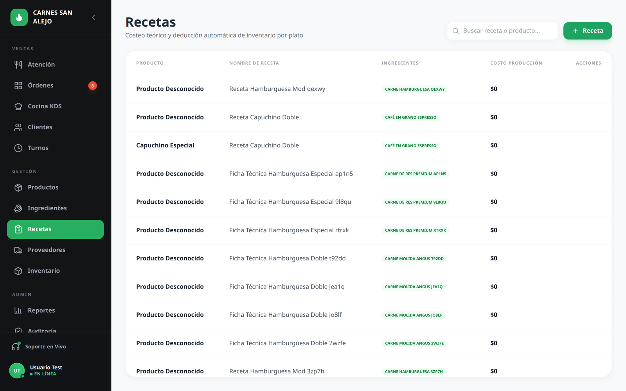
Task: Click the flame logo of Carnes San Alejo
Action: point(19,17)
